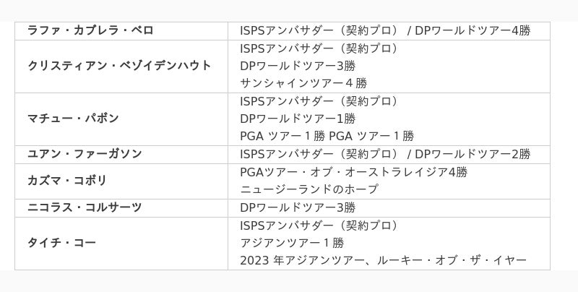This screenshot has height=292, width=578.
Task: Click the name ラファ・カブレラ・ベロ
Action: 90,30
